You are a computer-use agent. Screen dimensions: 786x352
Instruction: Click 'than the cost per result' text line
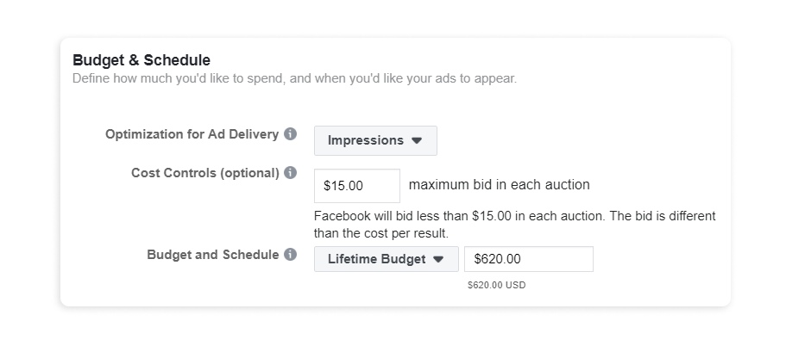click(x=381, y=233)
